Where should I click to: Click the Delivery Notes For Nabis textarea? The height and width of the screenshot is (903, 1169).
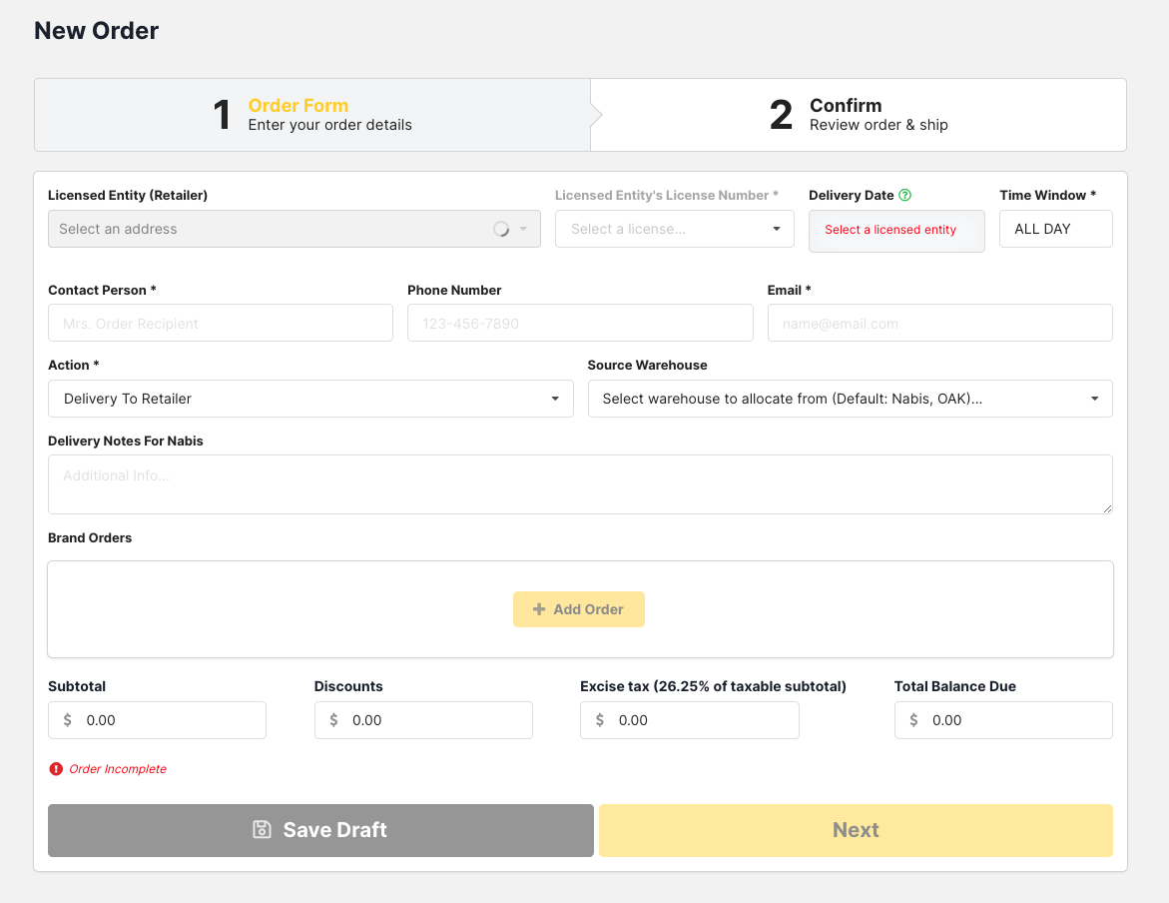pos(580,484)
